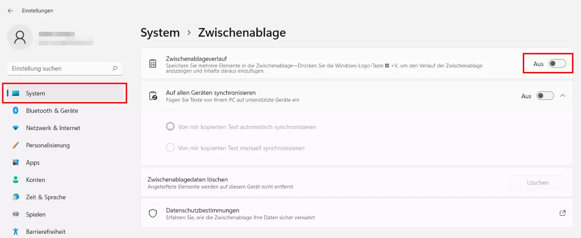The height and width of the screenshot is (238, 581).
Task: Collapse the synchronisieren section chevron
Action: pyautogui.click(x=563, y=96)
